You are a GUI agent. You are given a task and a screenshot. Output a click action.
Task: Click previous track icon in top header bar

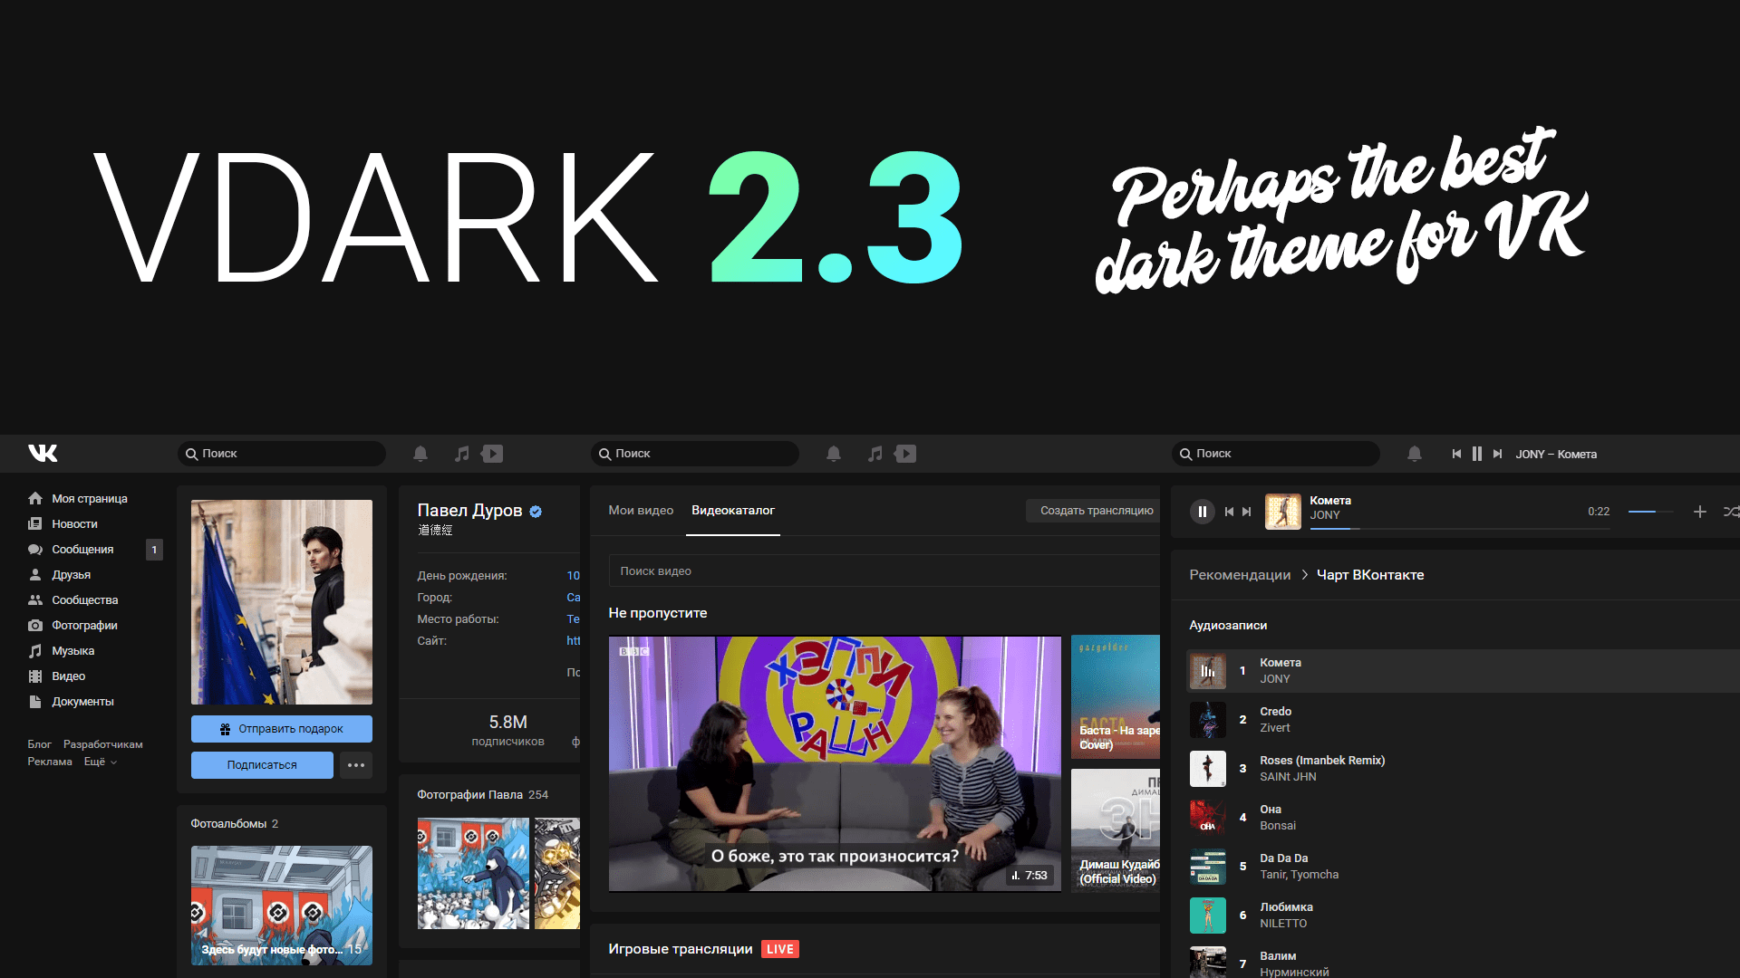coord(1456,454)
